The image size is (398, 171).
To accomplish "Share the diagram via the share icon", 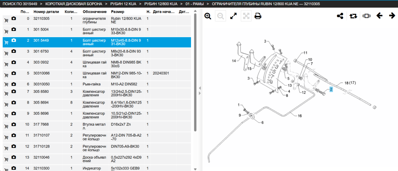I will click(340, 16).
